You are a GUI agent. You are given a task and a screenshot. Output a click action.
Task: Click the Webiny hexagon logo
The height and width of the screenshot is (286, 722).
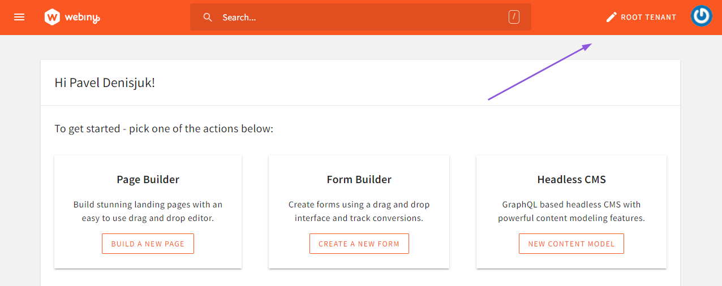(x=52, y=17)
